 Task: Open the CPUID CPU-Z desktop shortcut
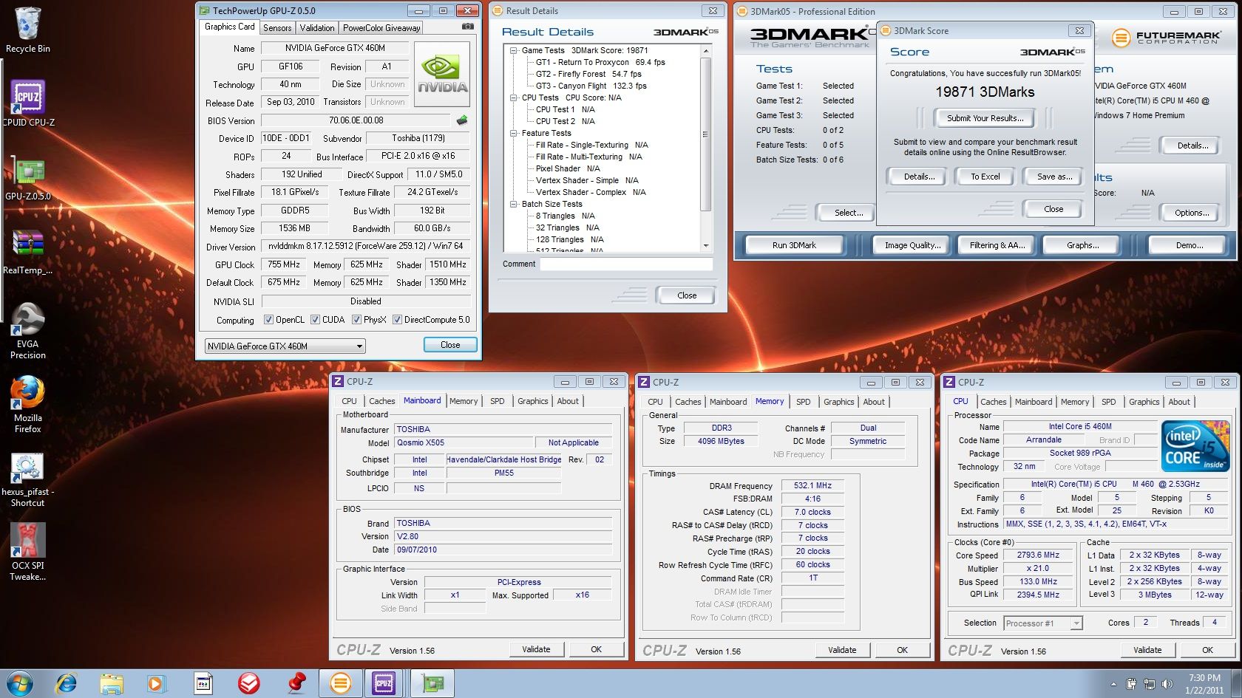click(x=28, y=103)
